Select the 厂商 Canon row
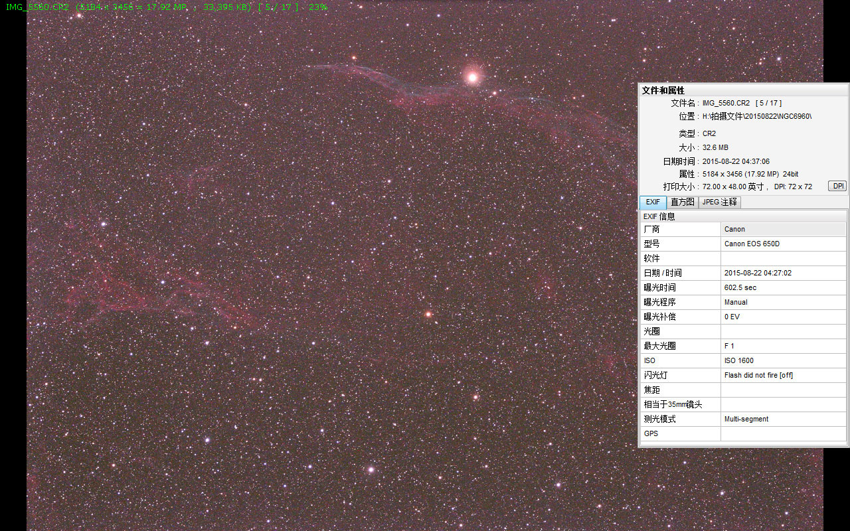Viewport: 850px width, 531px height. (742, 229)
